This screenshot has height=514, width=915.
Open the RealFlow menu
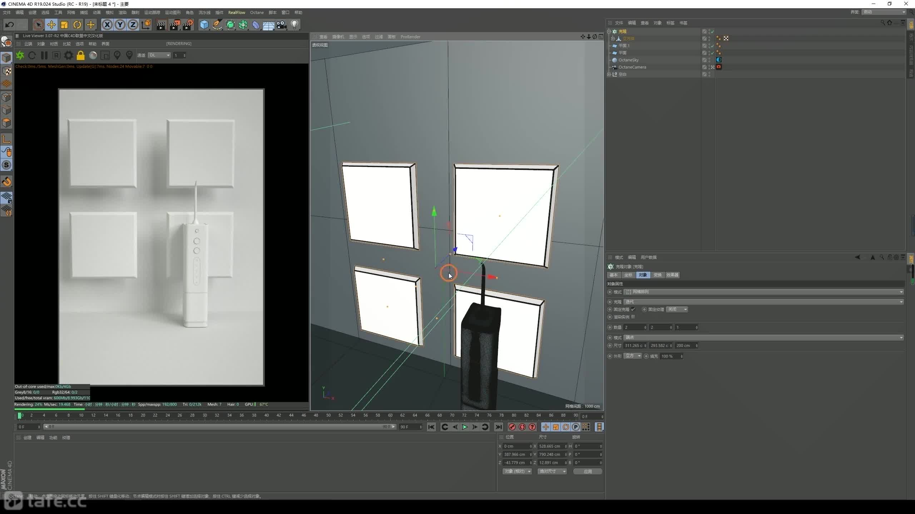[237, 12]
